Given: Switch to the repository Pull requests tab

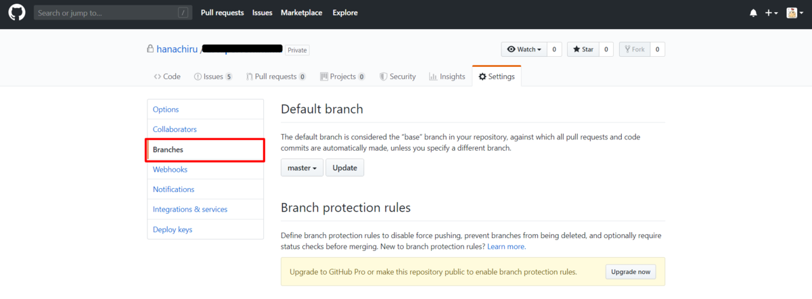Looking at the screenshot, I should pyautogui.click(x=276, y=76).
